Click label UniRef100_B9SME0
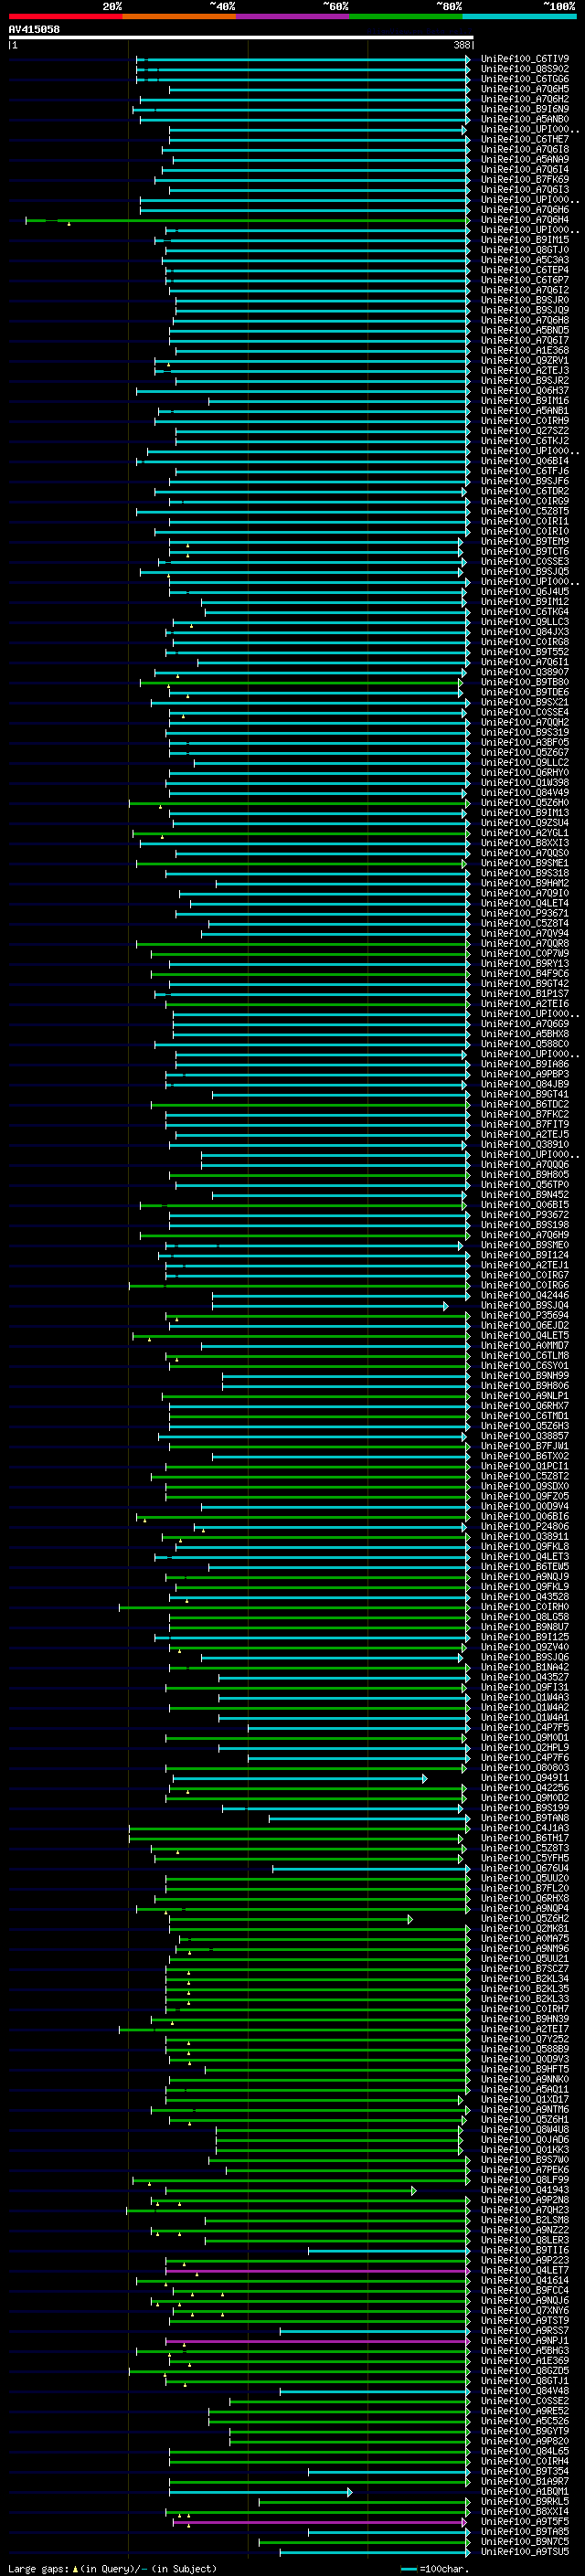 (525, 1245)
